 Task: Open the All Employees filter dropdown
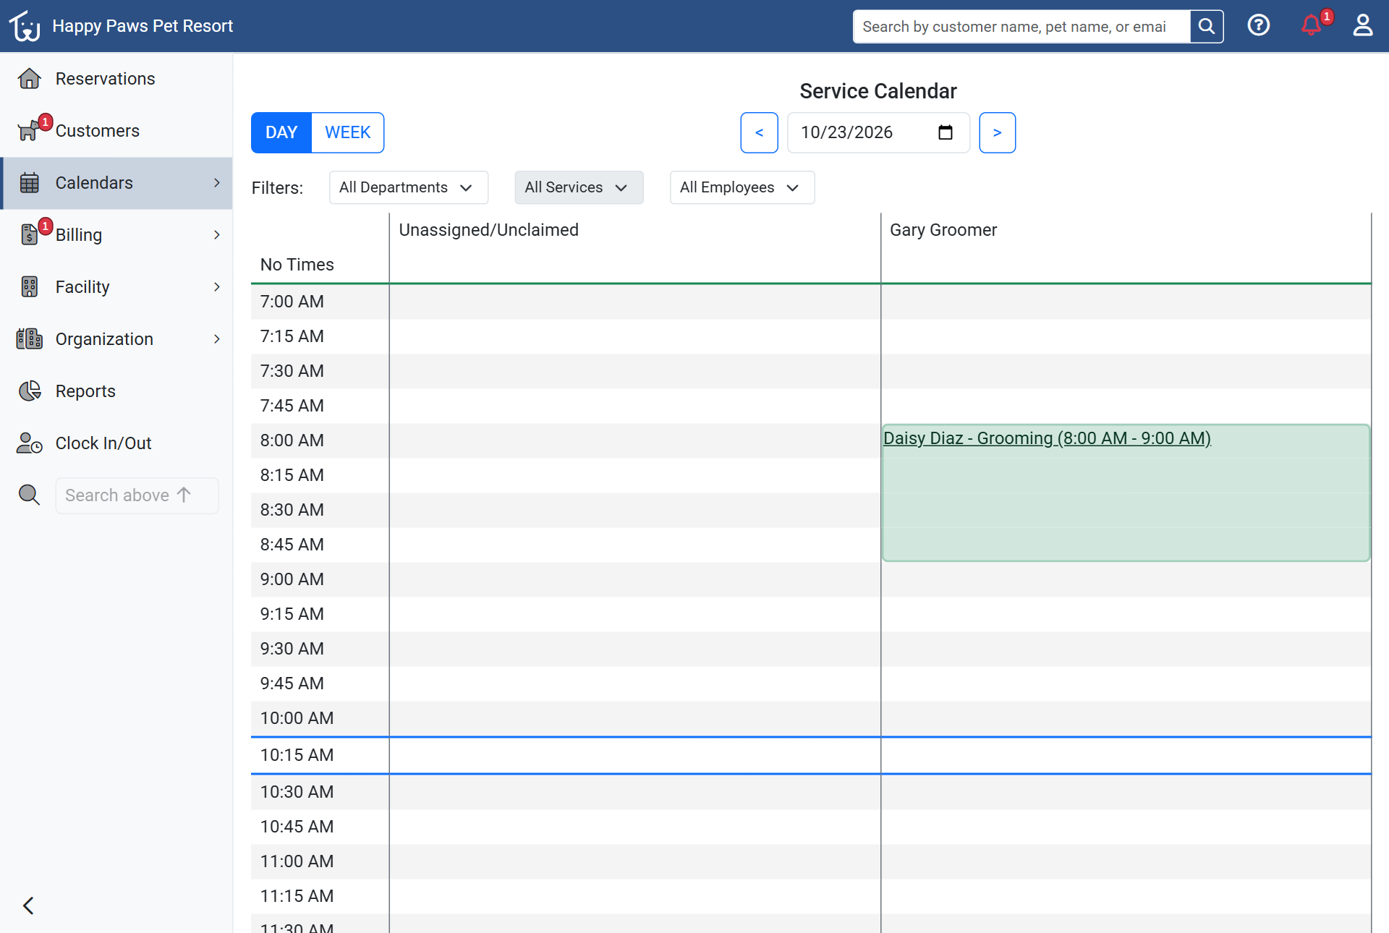click(x=742, y=187)
